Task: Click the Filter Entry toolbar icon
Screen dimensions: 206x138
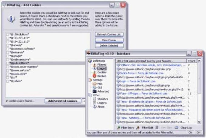Action: [118, 128]
